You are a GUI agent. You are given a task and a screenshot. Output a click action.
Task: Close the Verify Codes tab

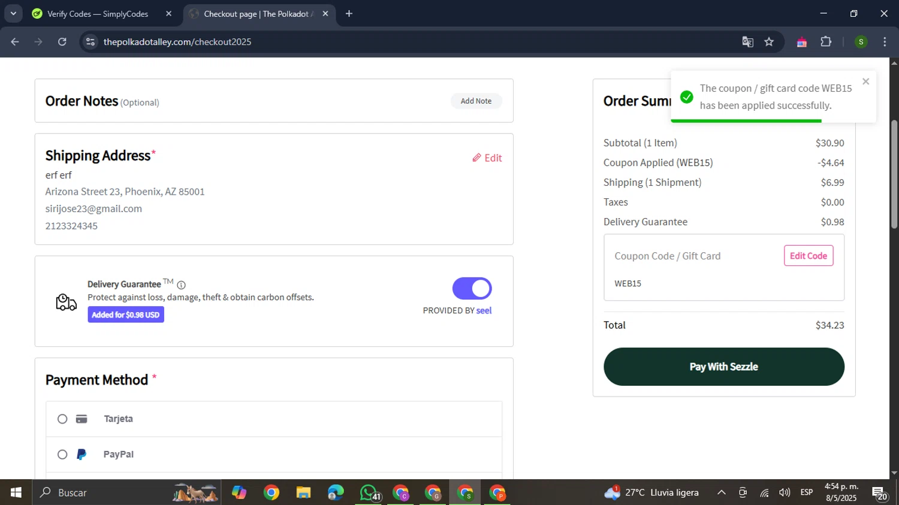169,14
